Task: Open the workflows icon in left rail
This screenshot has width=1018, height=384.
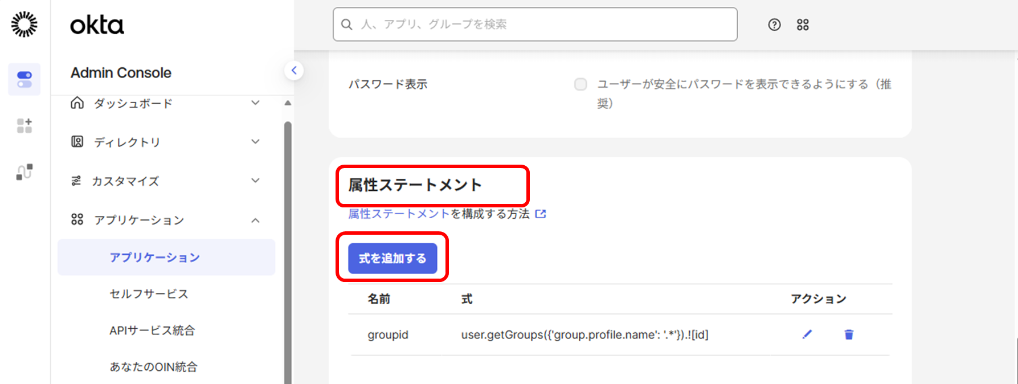Action: coord(24,171)
